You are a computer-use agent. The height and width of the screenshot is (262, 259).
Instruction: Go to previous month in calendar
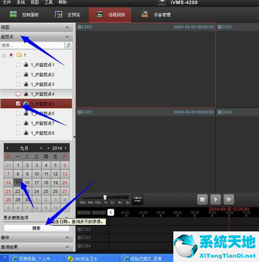pyautogui.click(x=8, y=148)
